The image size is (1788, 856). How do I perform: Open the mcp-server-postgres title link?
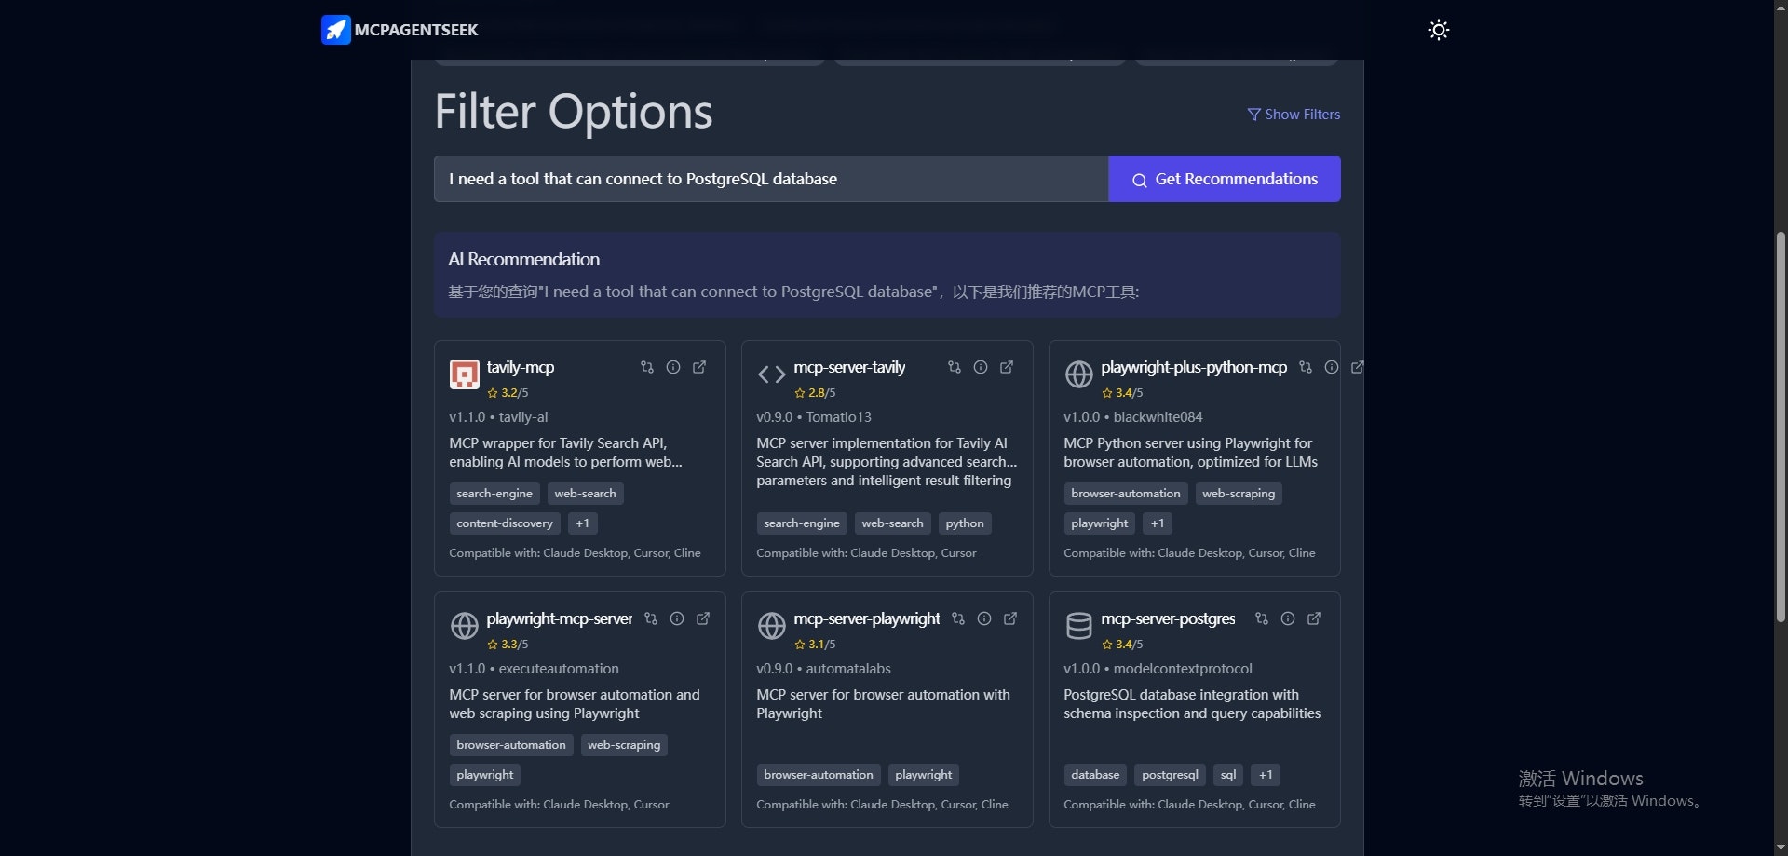pos(1168,618)
